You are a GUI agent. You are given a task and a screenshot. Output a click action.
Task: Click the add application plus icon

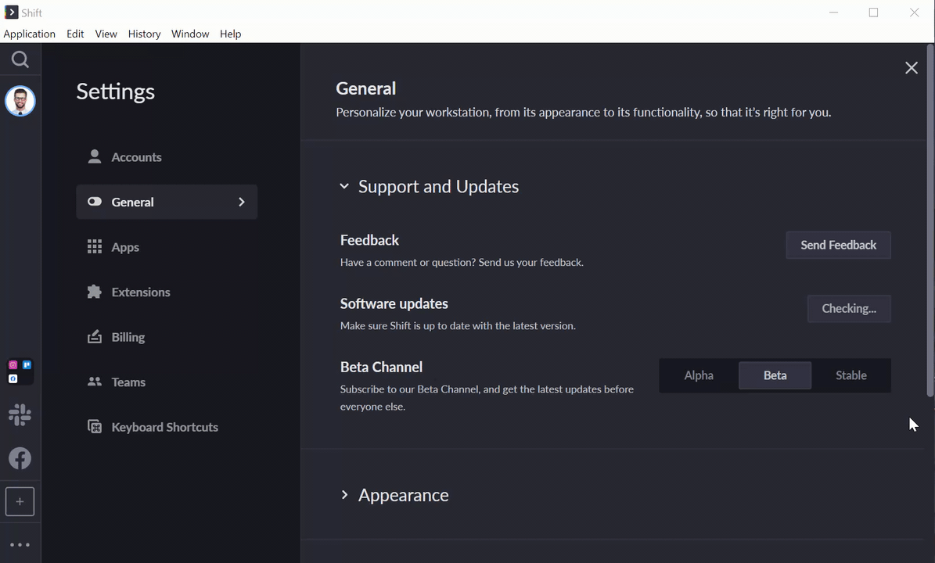20,501
